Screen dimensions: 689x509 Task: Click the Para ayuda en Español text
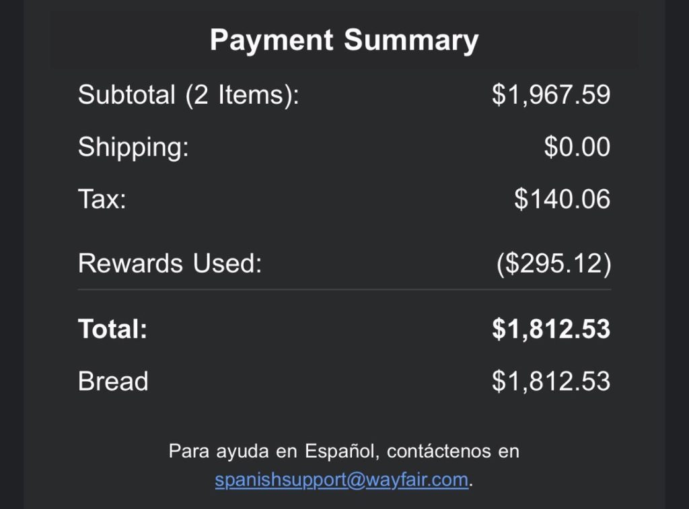[269, 450]
